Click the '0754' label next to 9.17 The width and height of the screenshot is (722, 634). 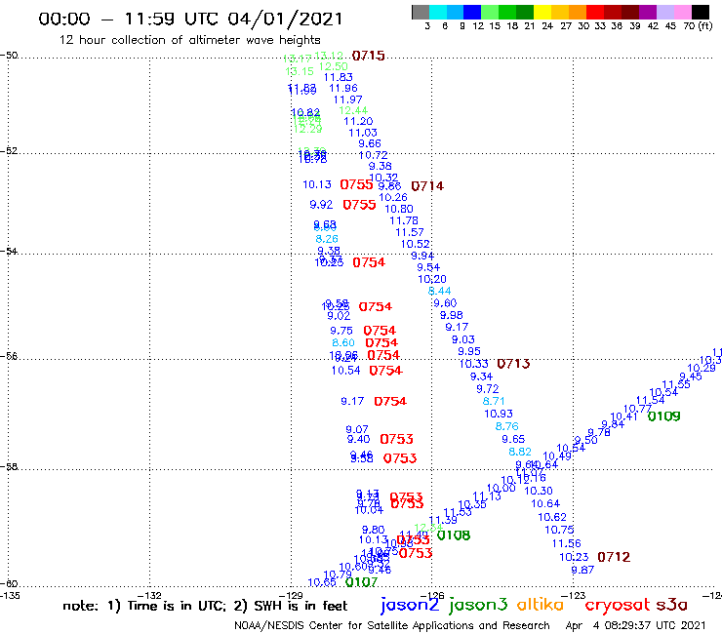coord(390,402)
